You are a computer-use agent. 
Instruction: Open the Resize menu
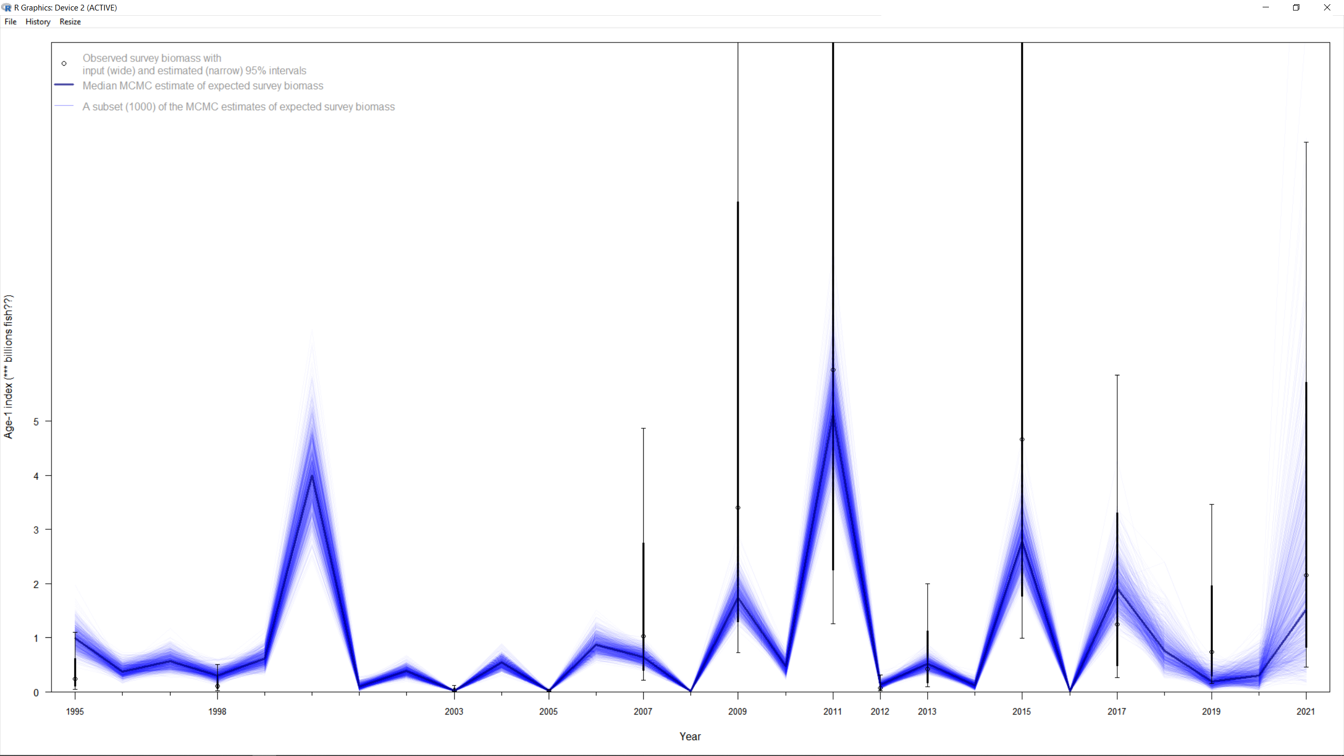coord(70,22)
